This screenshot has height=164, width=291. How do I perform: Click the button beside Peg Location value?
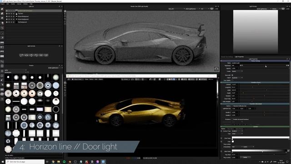click(x=245, y=158)
